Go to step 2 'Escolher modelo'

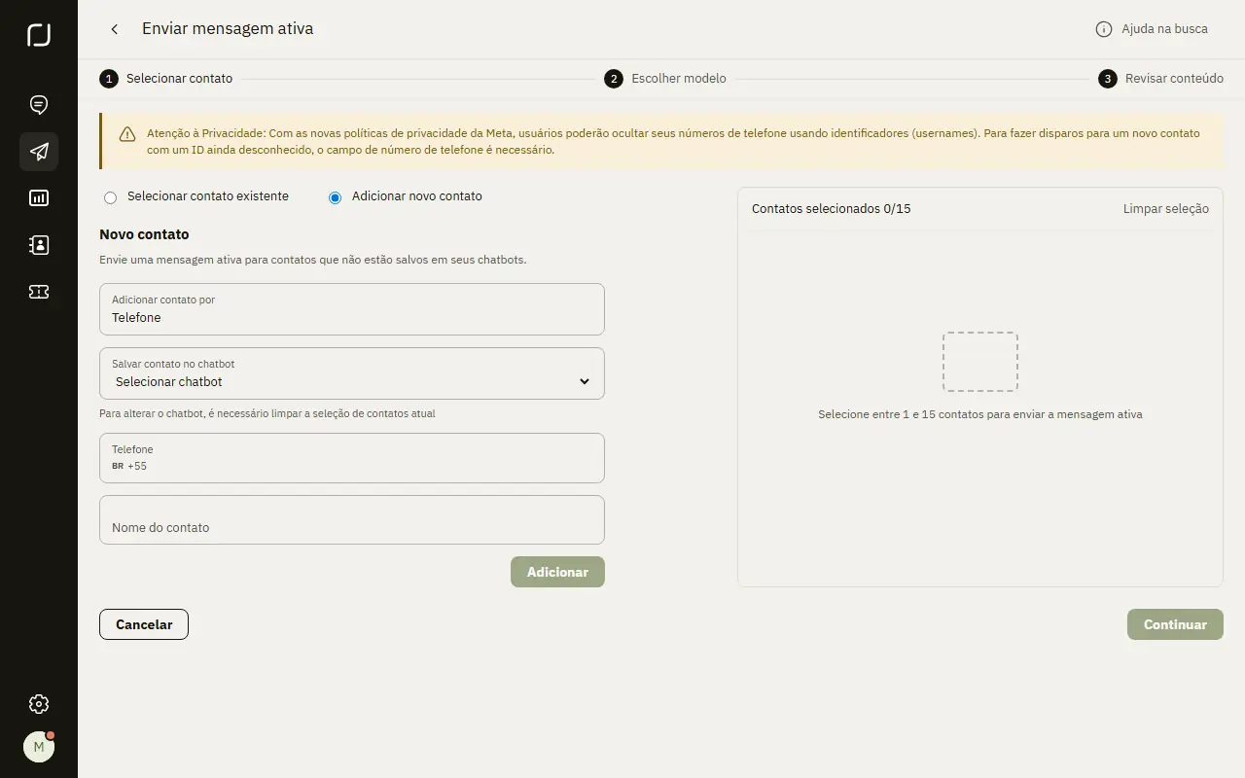[x=665, y=79]
